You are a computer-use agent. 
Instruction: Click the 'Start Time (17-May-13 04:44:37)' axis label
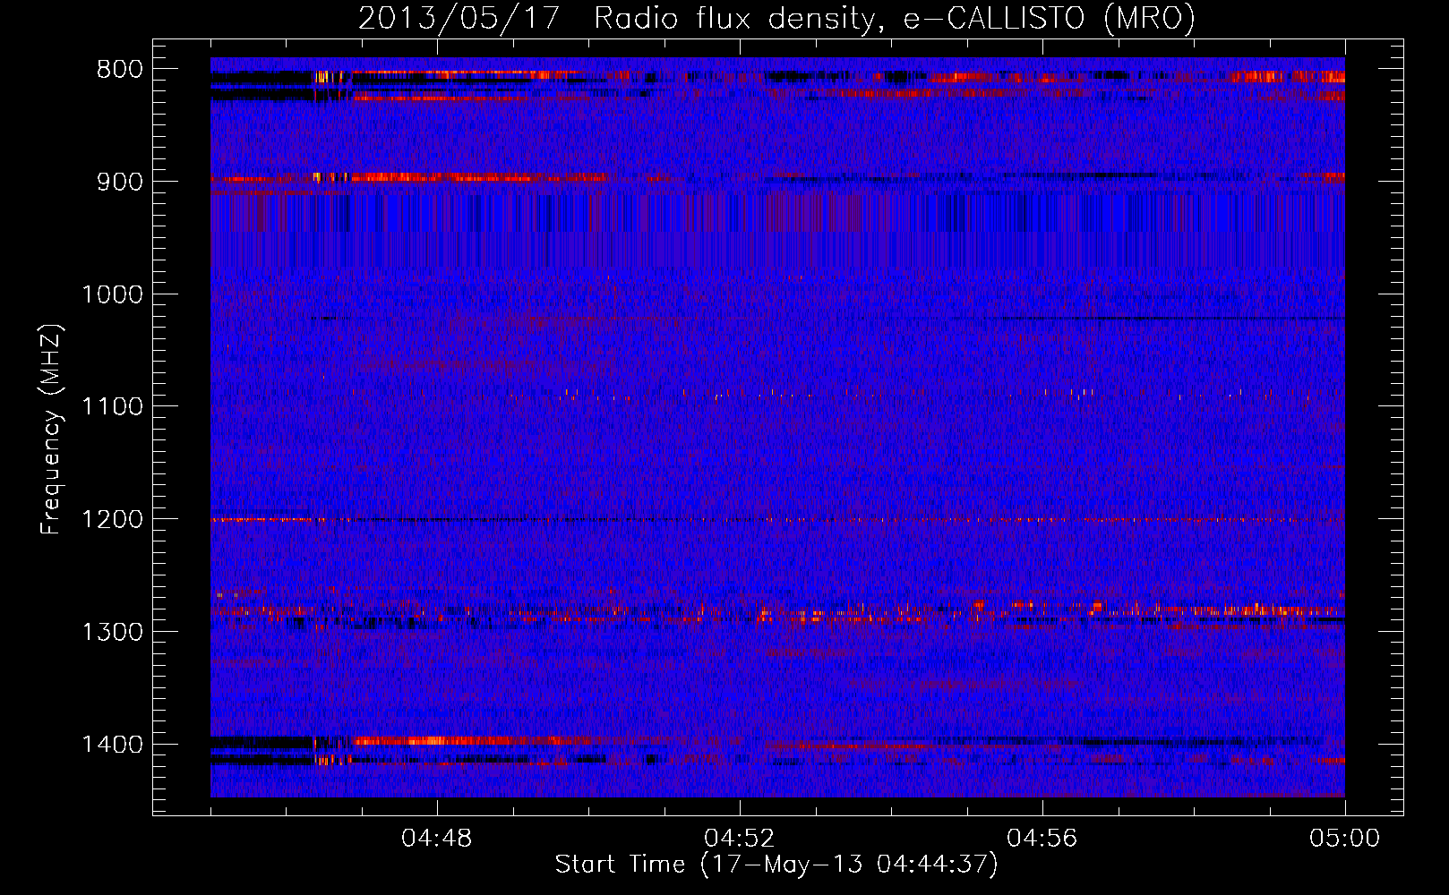tap(776, 865)
